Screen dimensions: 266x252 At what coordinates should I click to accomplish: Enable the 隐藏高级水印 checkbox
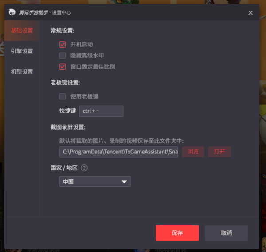tap(63, 55)
